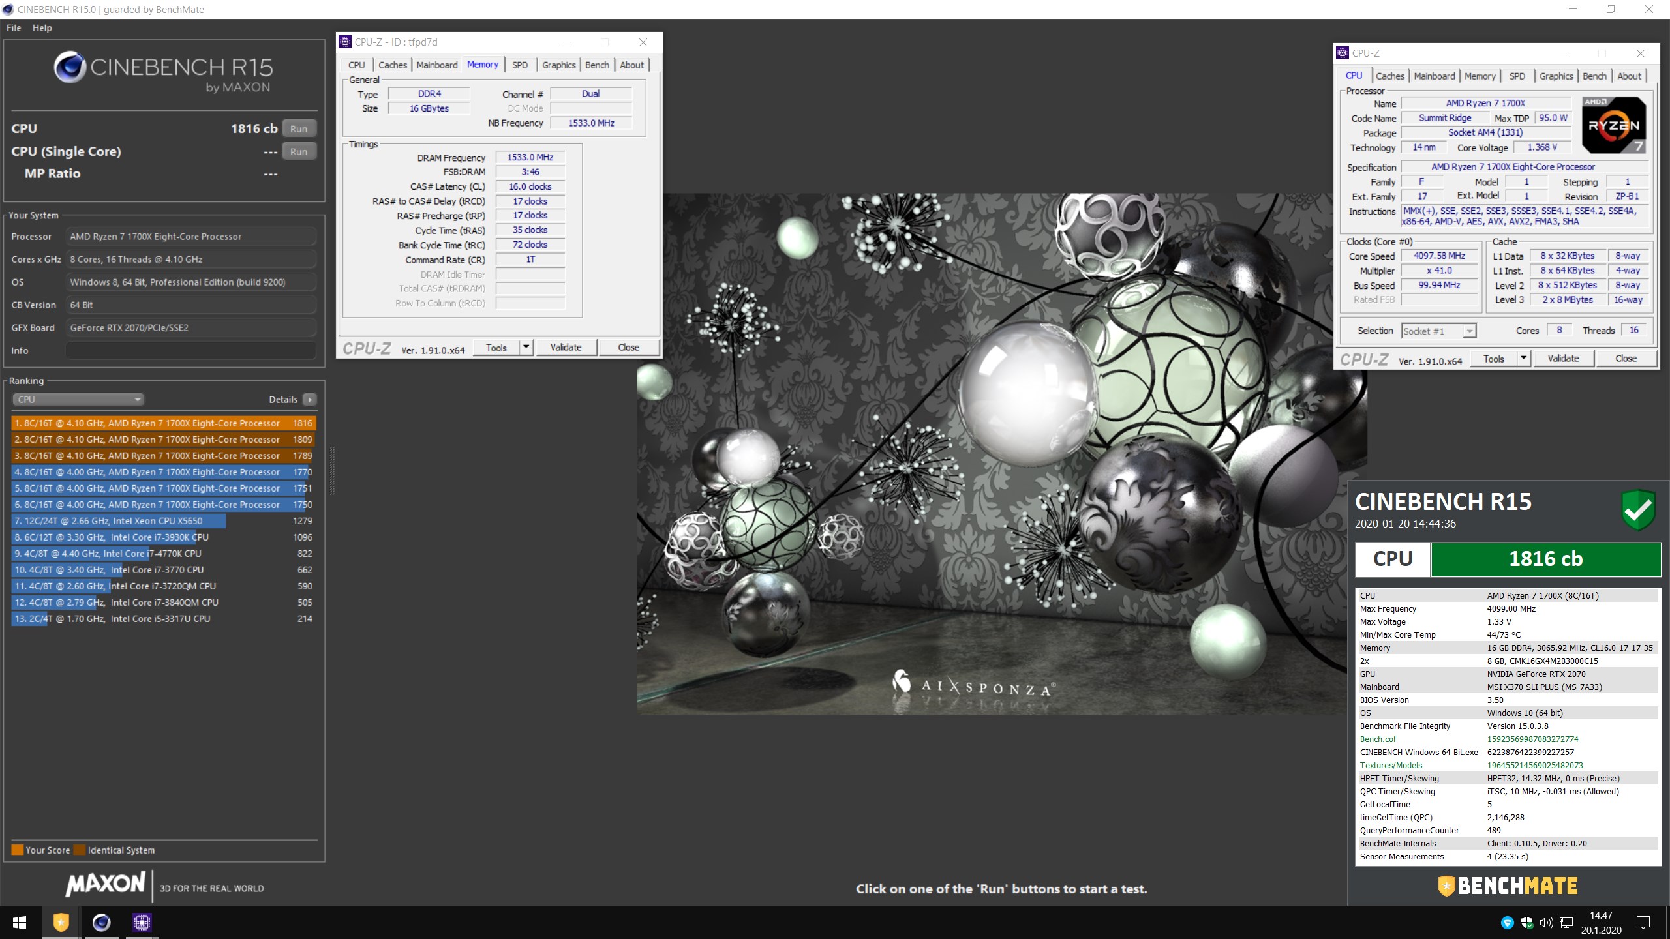This screenshot has width=1670, height=939.
Task: Run the CPU Single Core benchmark
Action: (x=299, y=152)
